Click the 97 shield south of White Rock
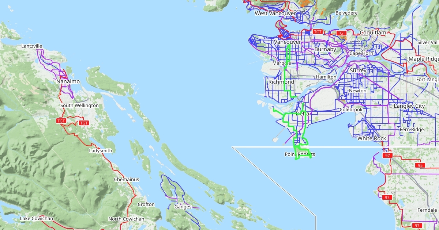Screen dimensions: 439x230 click(x=387, y=156)
